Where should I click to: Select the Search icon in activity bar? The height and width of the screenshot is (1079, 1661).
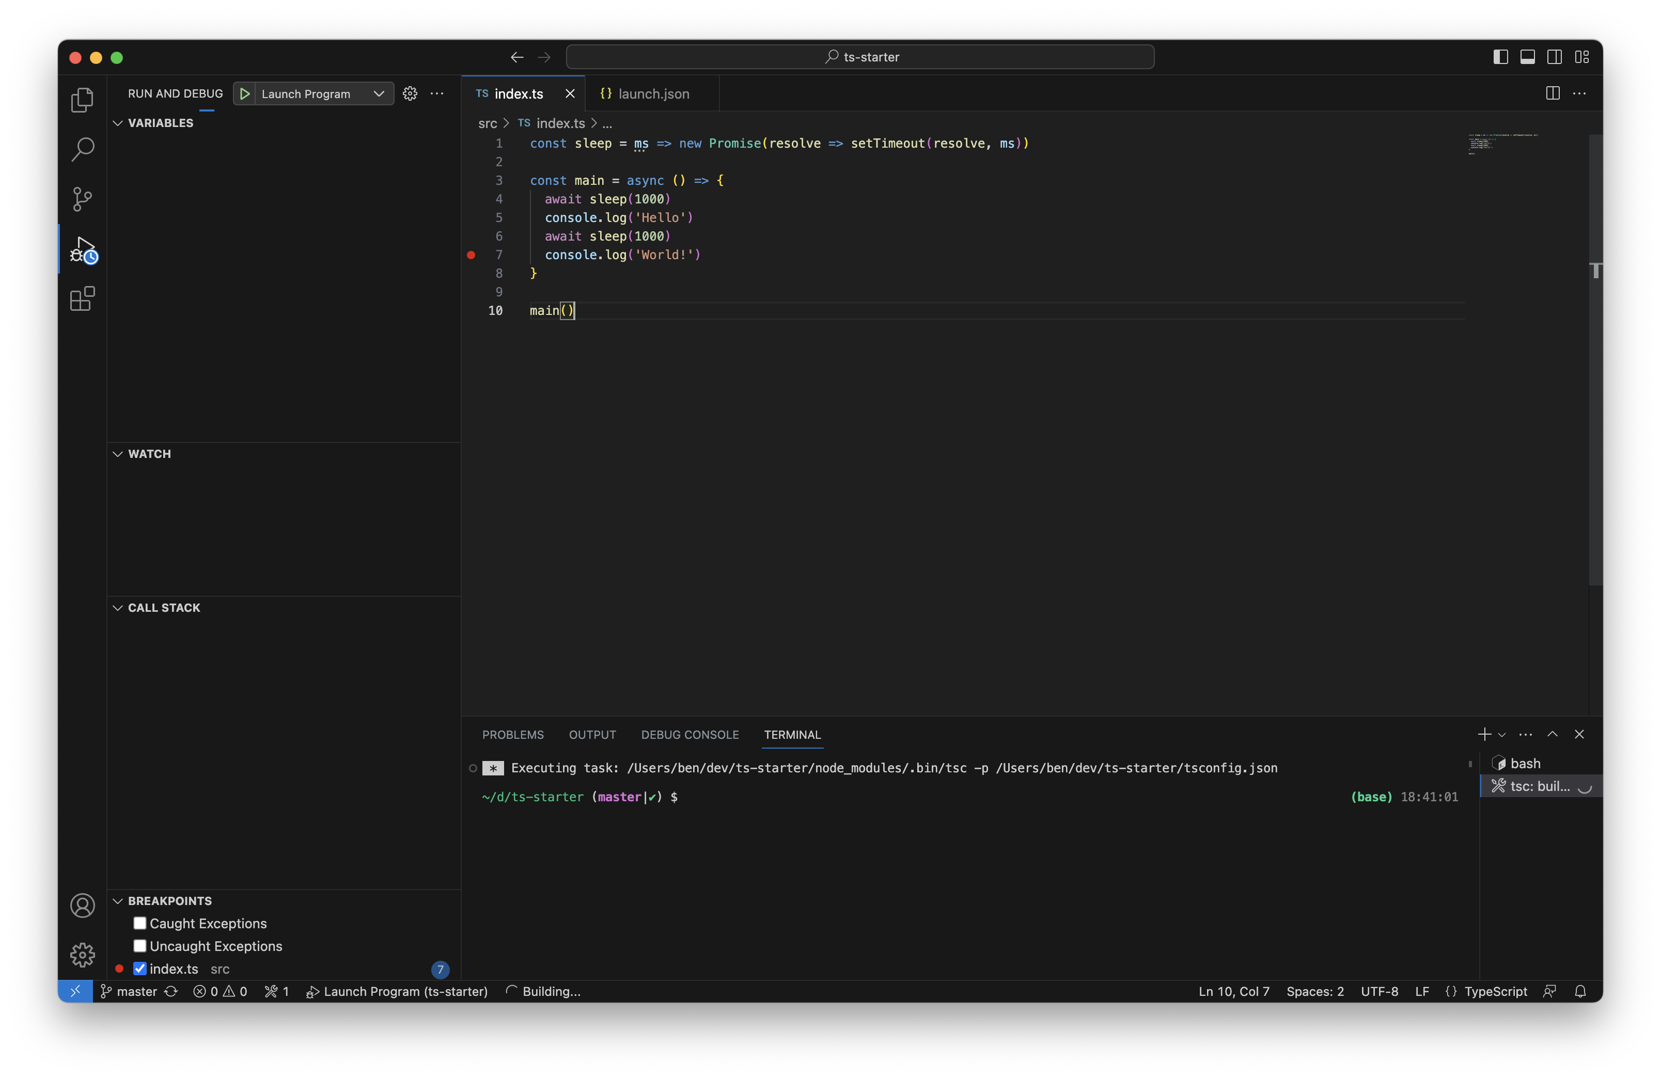[x=82, y=149]
